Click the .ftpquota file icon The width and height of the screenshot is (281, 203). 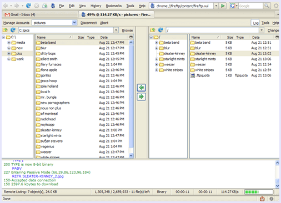pos(193,75)
